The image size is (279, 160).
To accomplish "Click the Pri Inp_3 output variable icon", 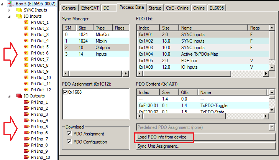I will (26, 114).
